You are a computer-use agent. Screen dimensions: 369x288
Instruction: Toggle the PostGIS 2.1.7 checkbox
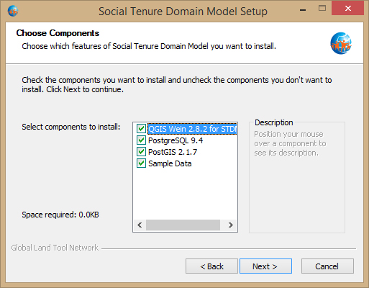tap(141, 152)
